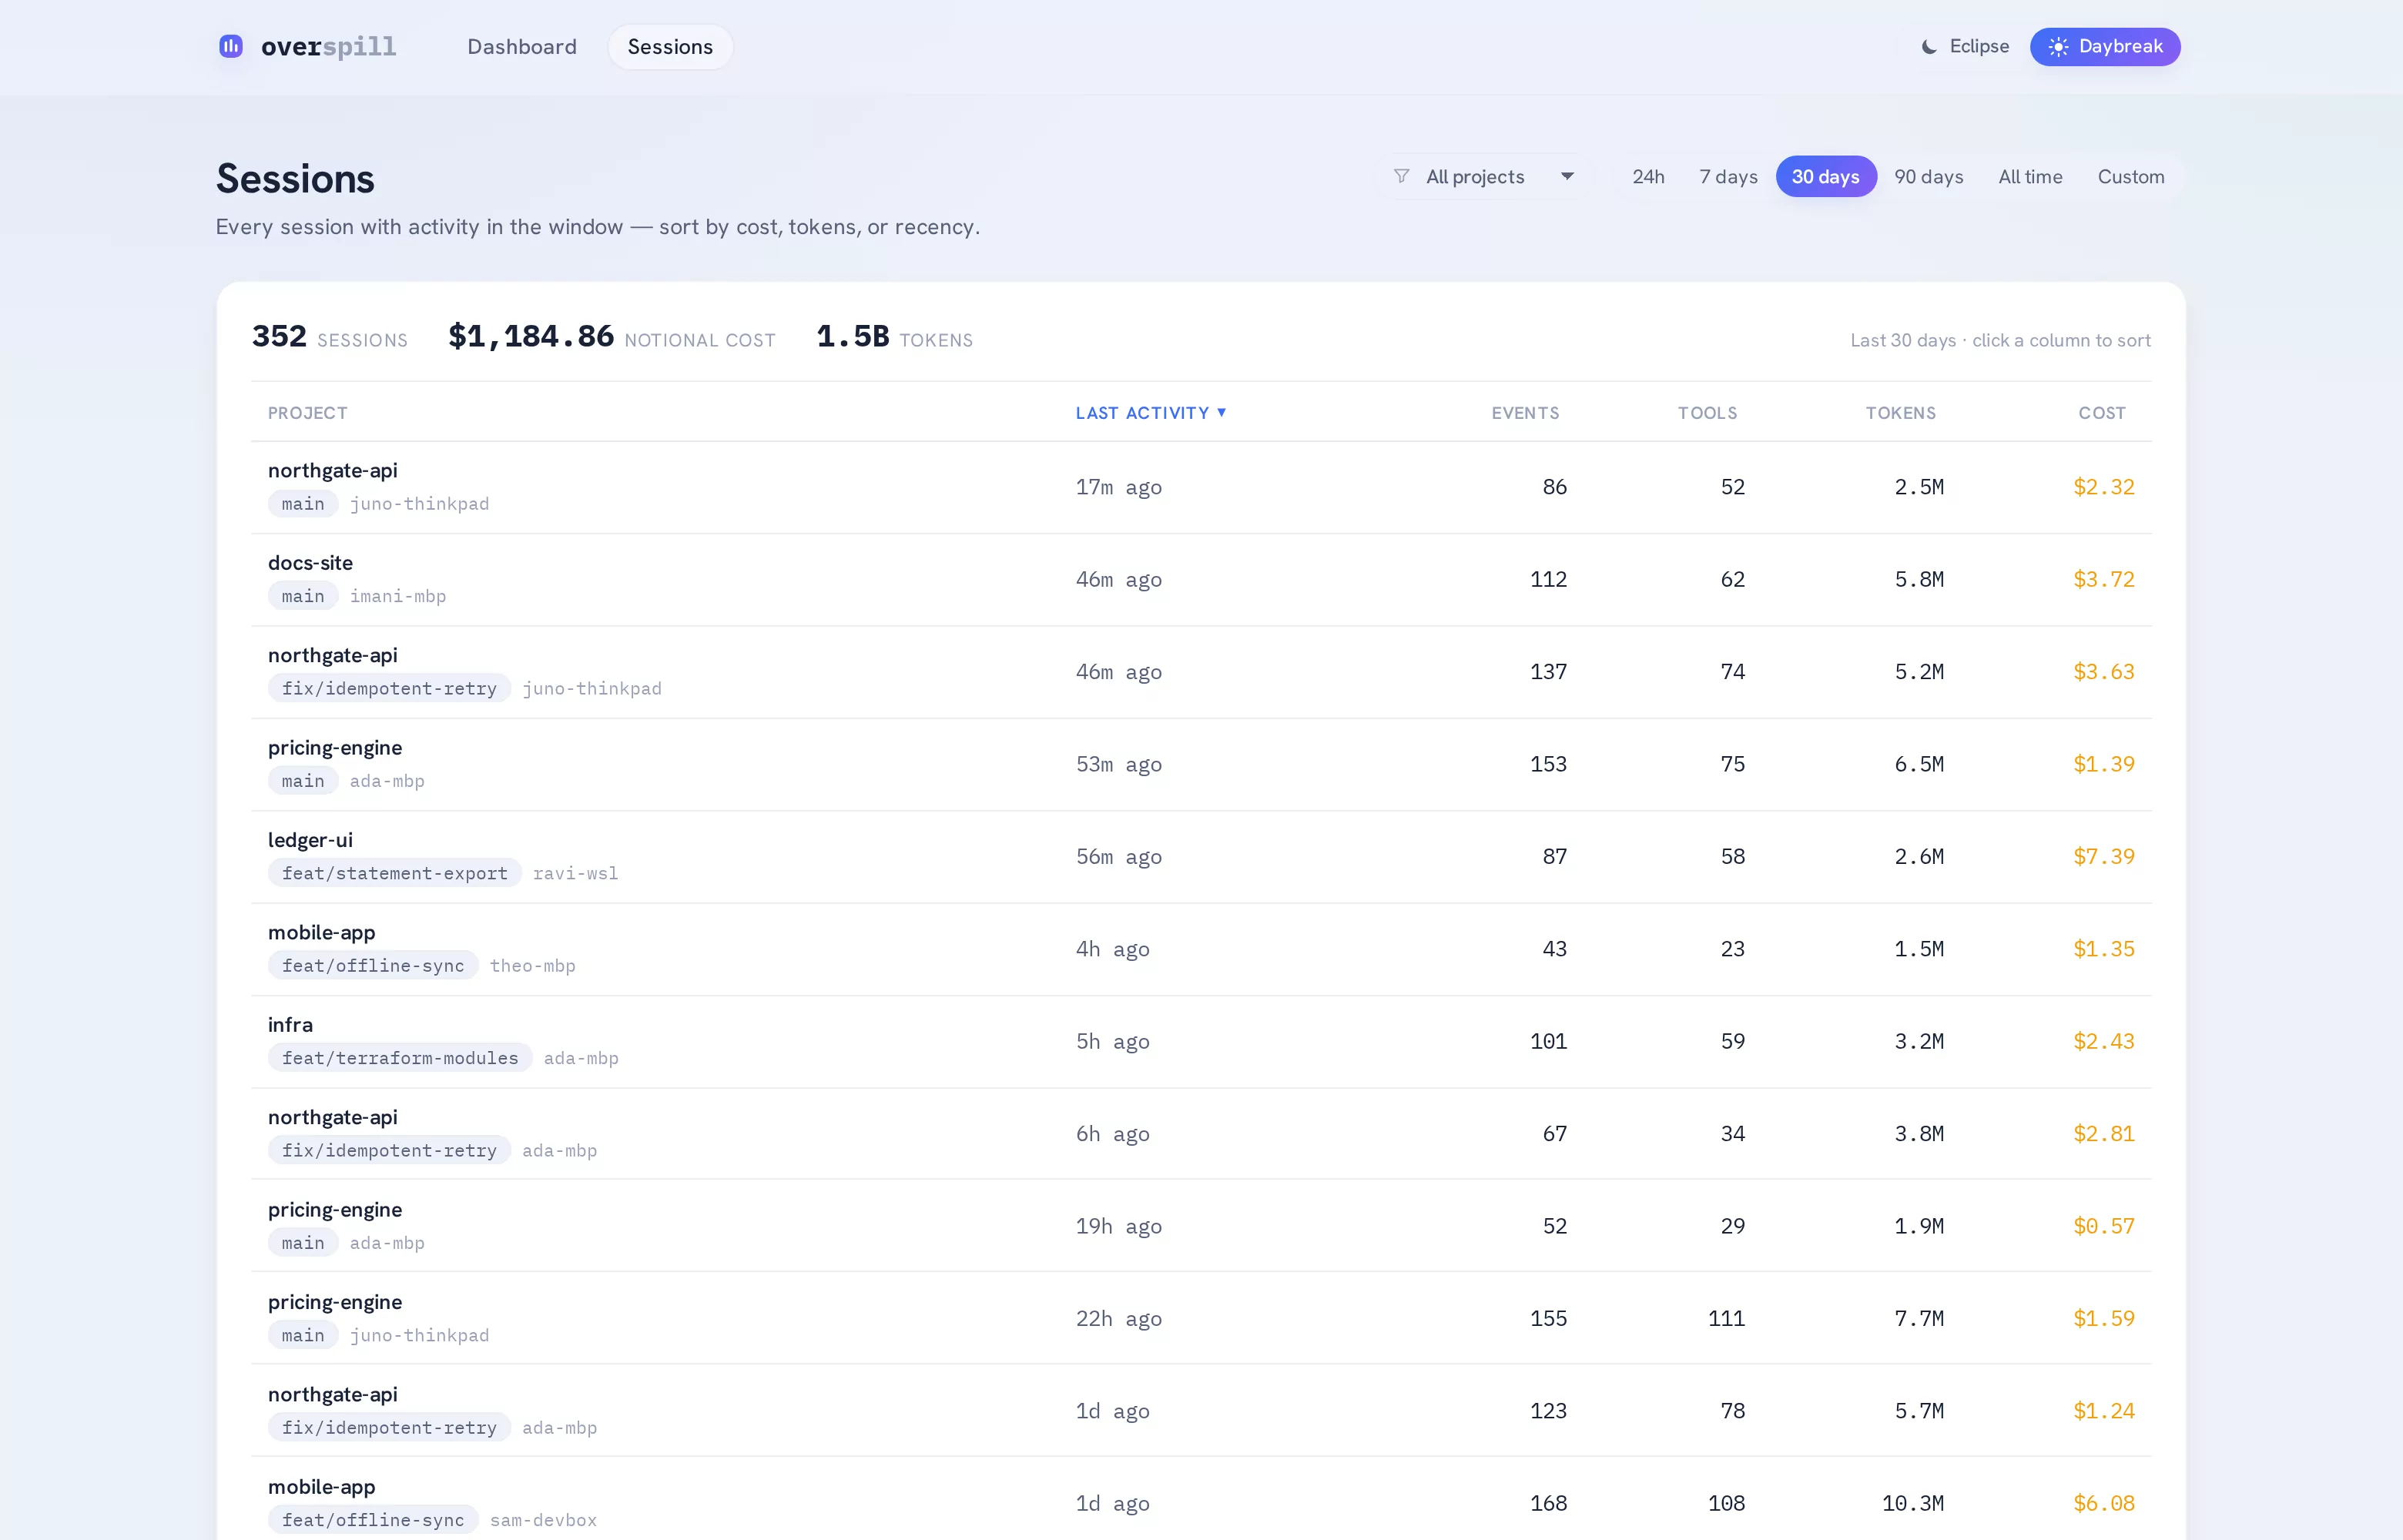Image resolution: width=2403 pixels, height=1540 pixels.
Task: Open the ledger-ui session by ravi-wsl
Action: [1201, 856]
